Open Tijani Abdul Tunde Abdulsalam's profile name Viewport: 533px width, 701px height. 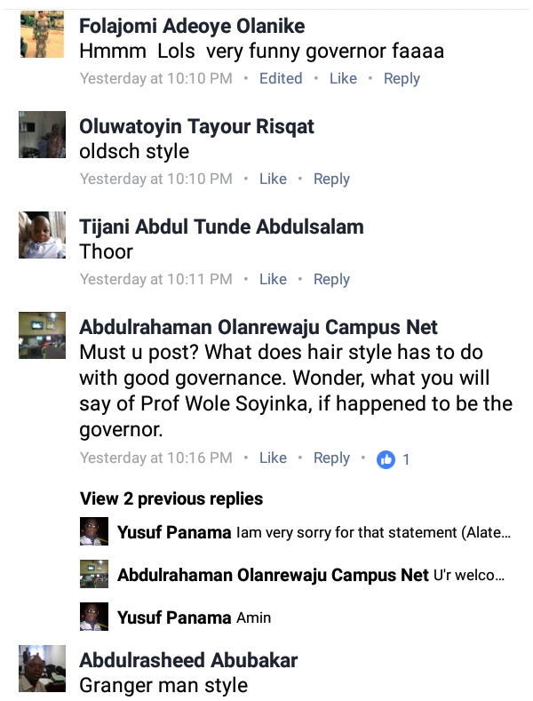click(221, 227)
